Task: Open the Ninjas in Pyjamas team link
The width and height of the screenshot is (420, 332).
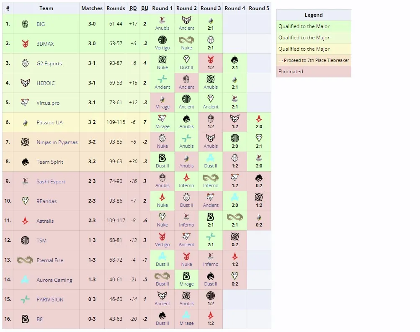Action: [x=57, y=142]
